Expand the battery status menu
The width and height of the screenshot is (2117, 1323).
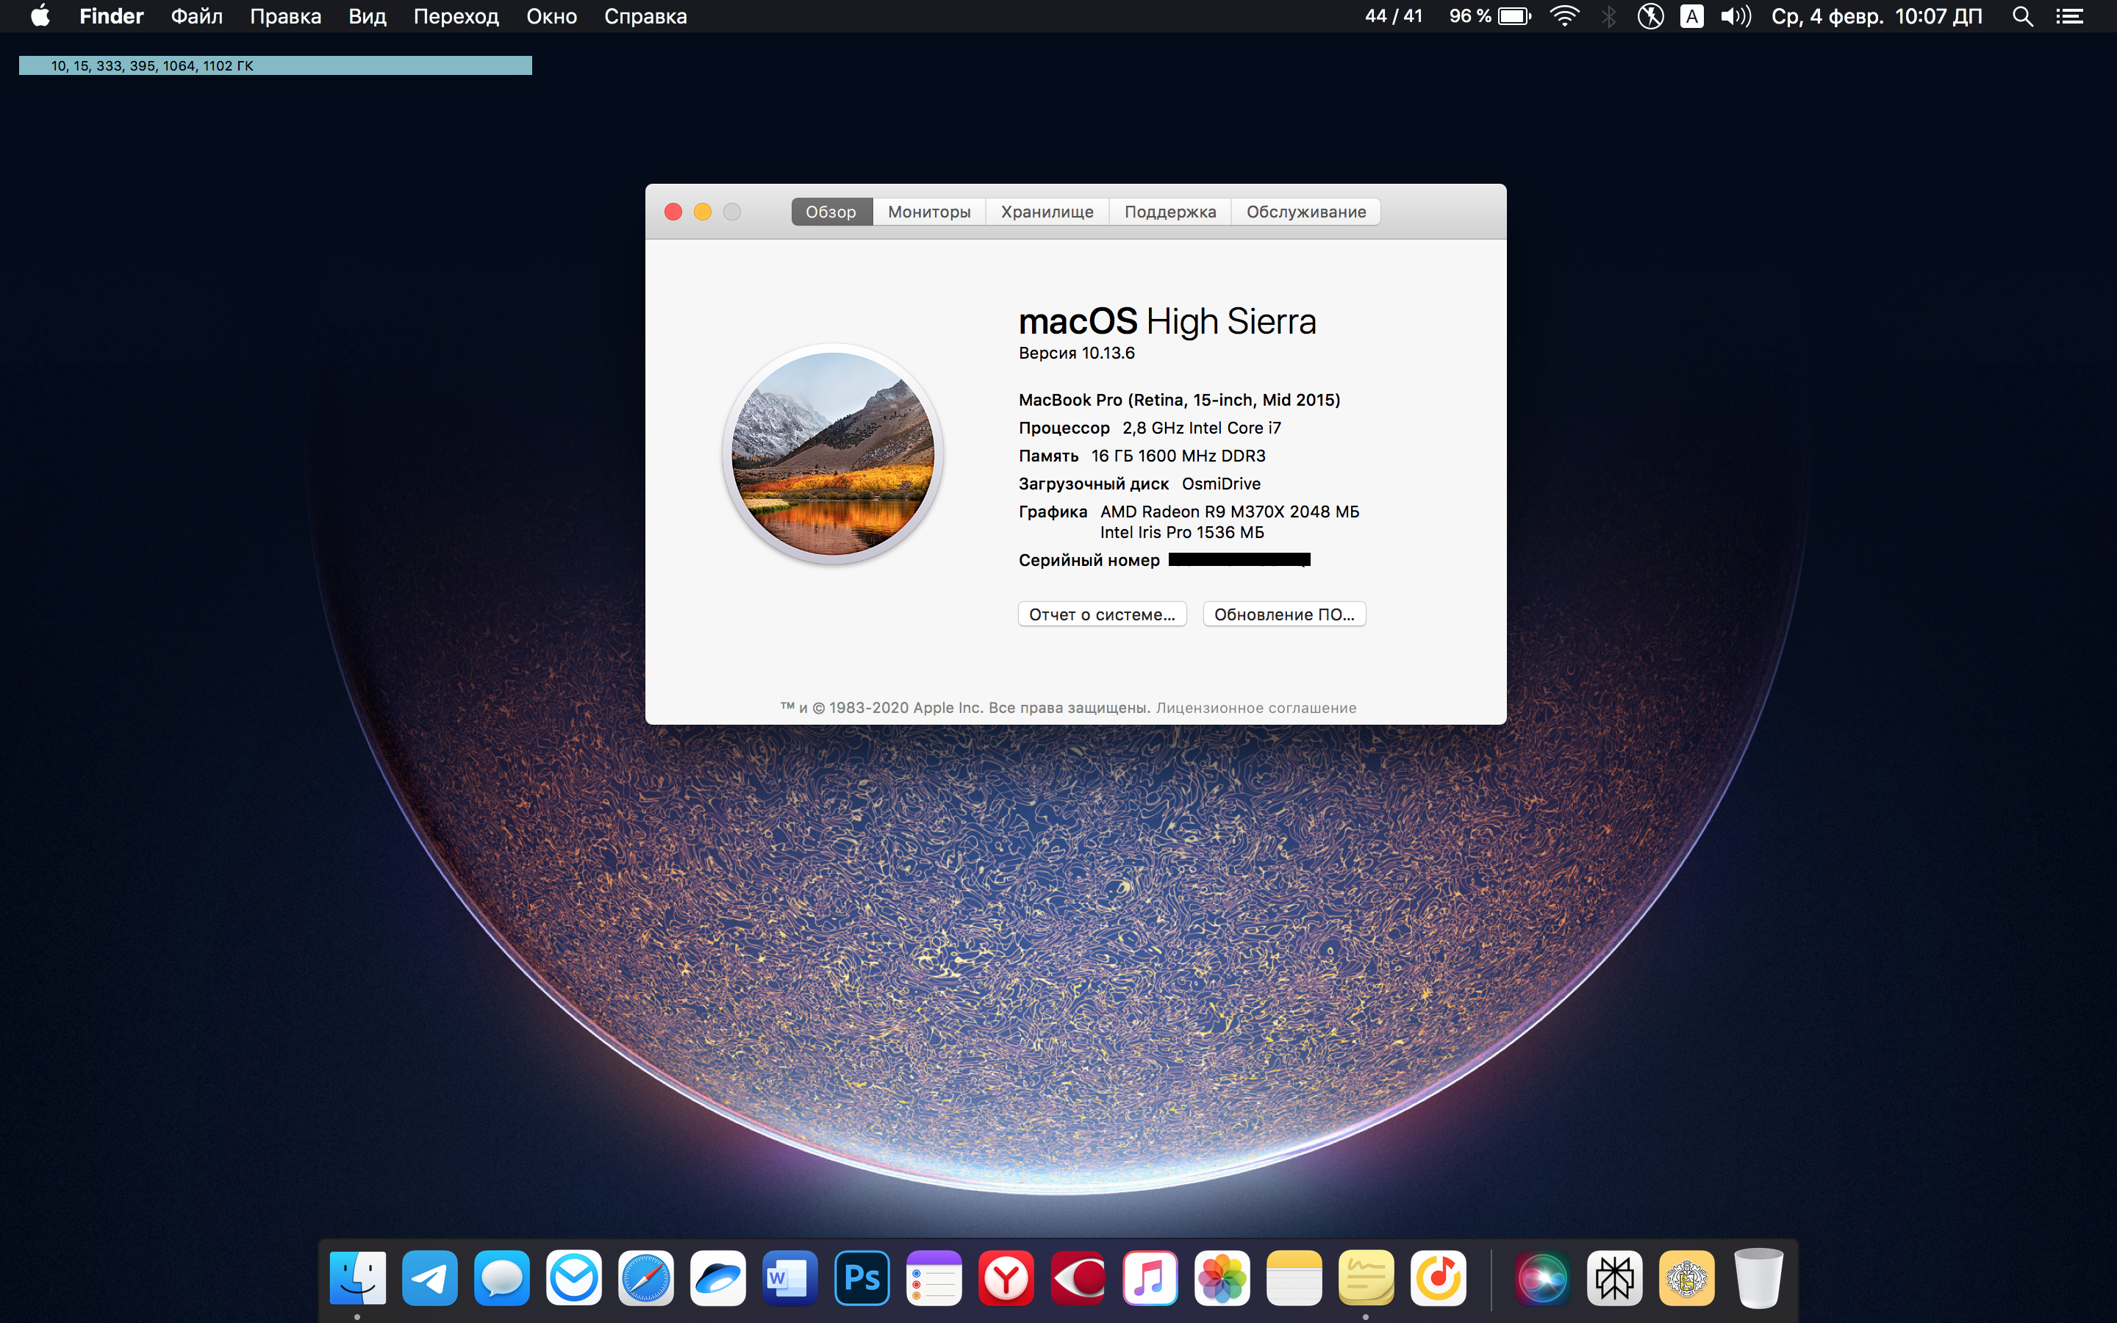(x=1514, y=17)
